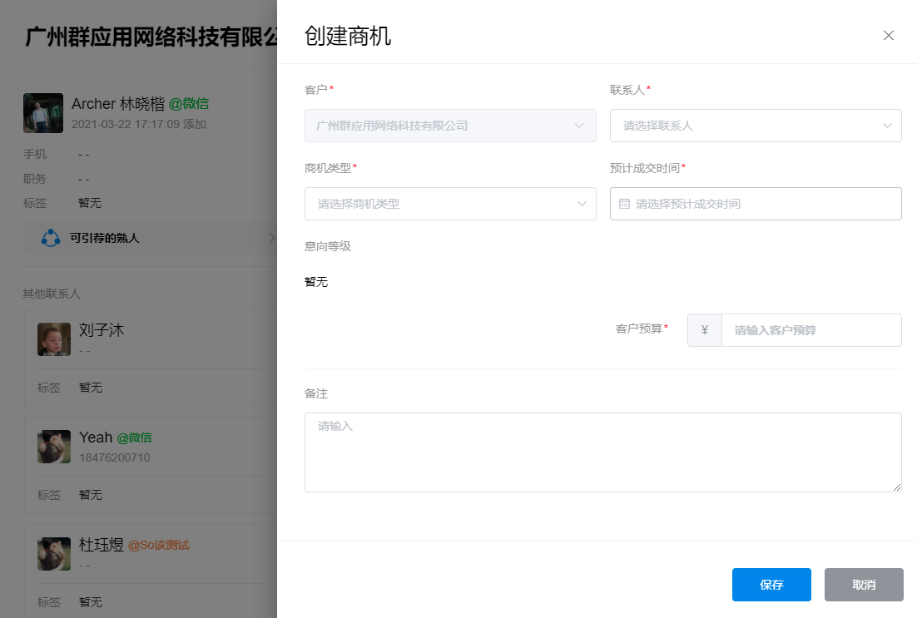Image resolution: width=917 pixels, height=618 pixels.
Task: Click the 备注 text area
Action: click(x=602, y=452)
